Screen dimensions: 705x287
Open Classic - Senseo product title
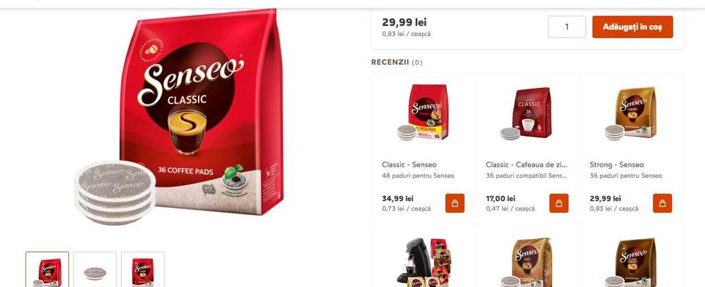pos(409,164)
